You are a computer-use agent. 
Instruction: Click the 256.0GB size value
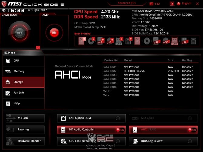tap(174, 71)
